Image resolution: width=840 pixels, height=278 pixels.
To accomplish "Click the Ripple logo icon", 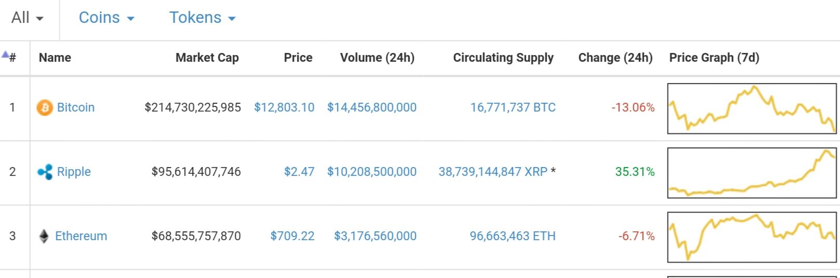I will 45,172.
